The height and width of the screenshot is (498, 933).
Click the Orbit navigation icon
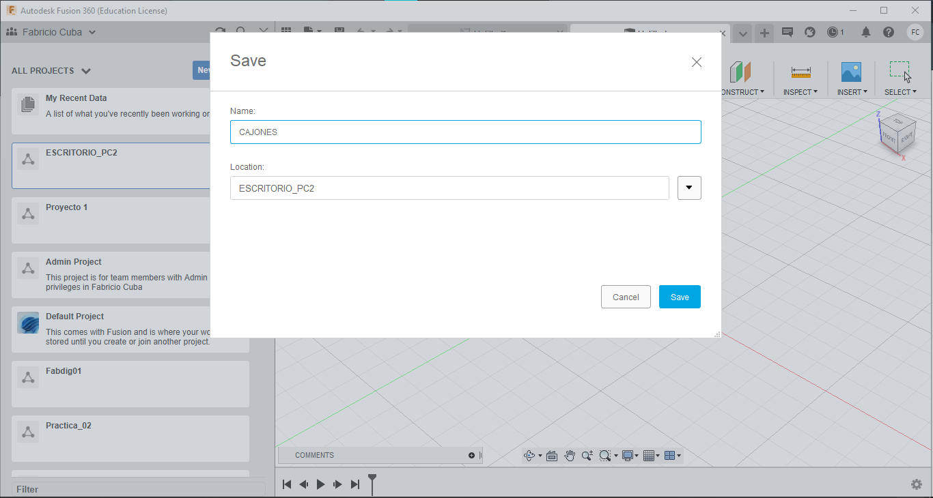click(529, 456)
